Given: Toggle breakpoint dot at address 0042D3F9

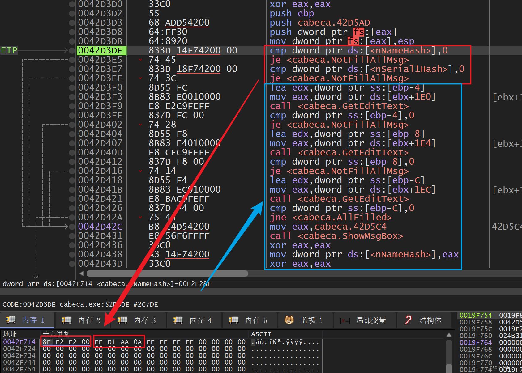Looking at the screenshot, I should (72, 106).
